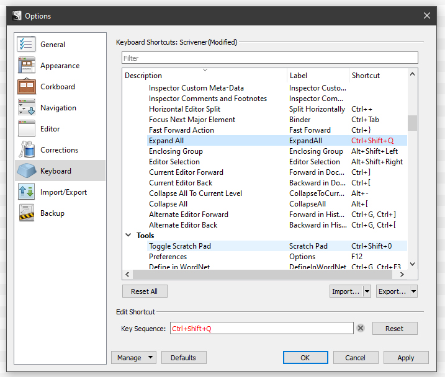Image resolution: width=445 pixels, height=377 pixels.
Task: Switch to the Import/Export tab label
Action: (63, 192)
